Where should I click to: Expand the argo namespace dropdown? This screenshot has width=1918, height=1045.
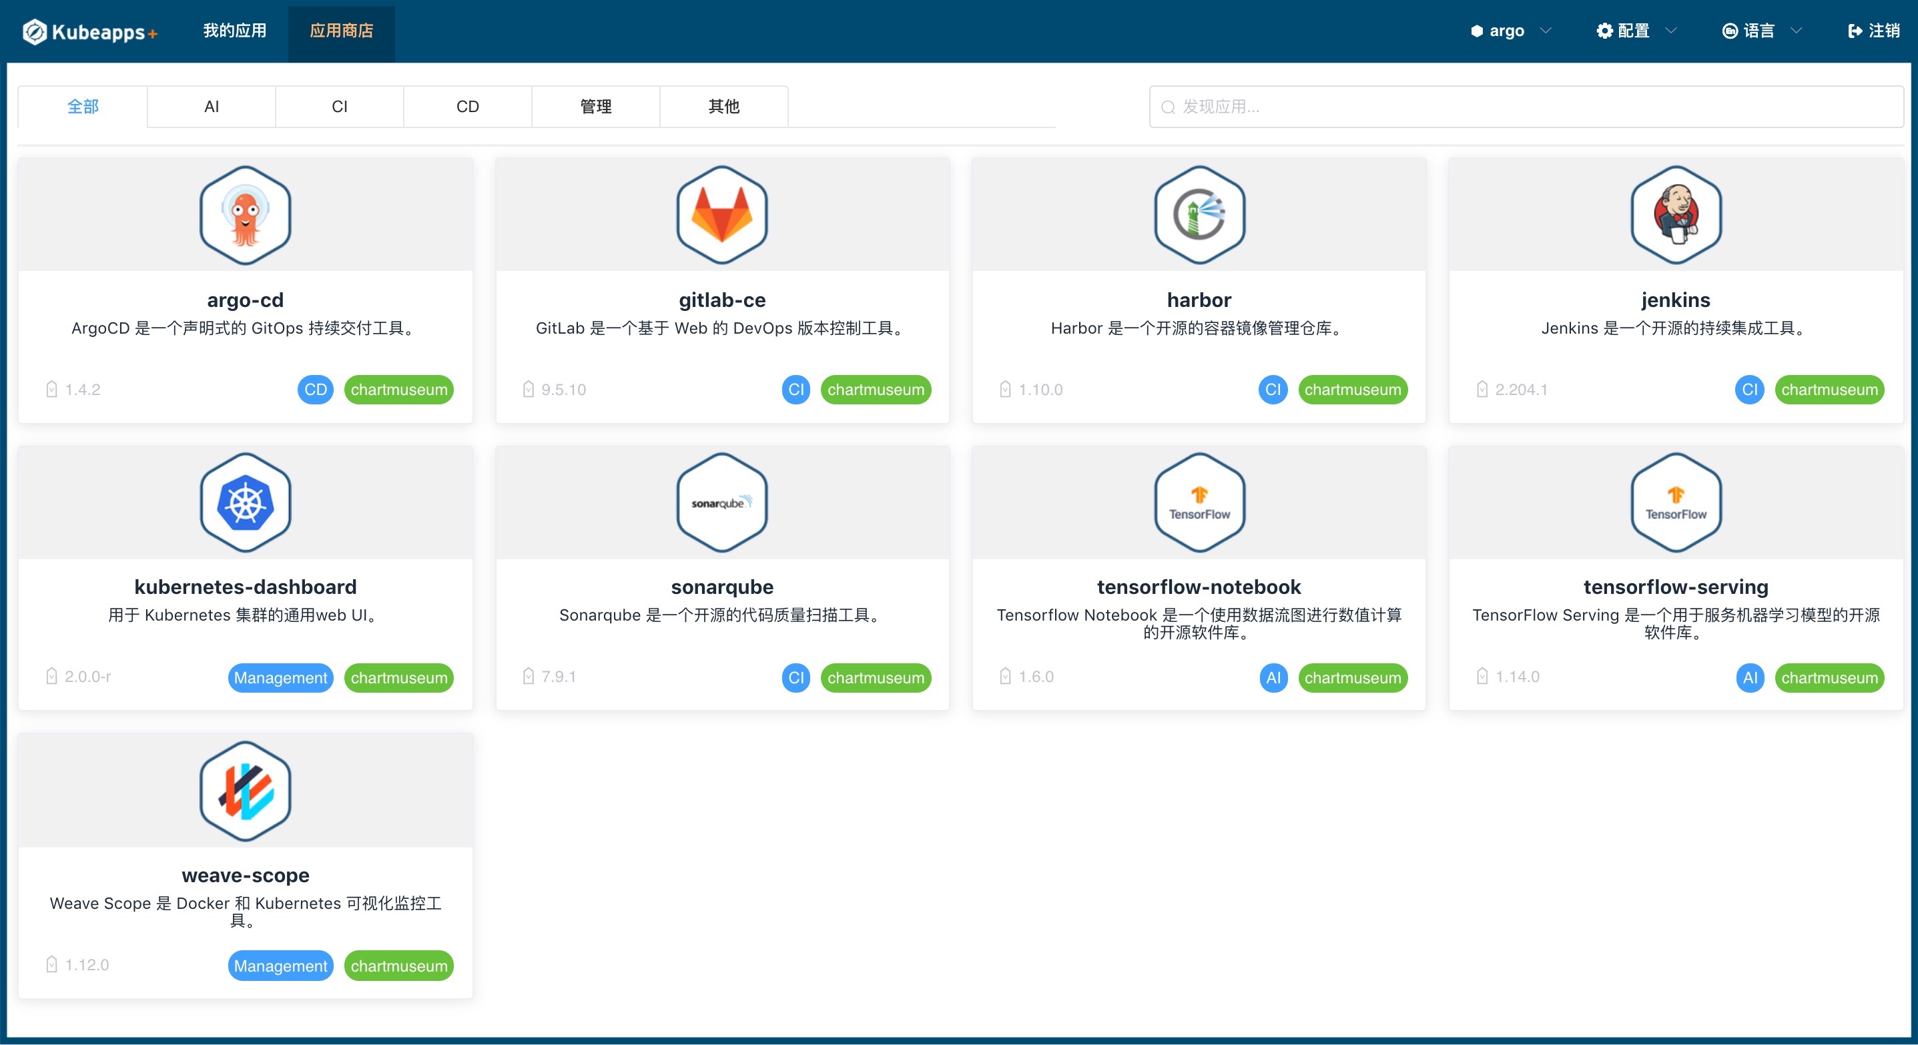coord(1510,31)
